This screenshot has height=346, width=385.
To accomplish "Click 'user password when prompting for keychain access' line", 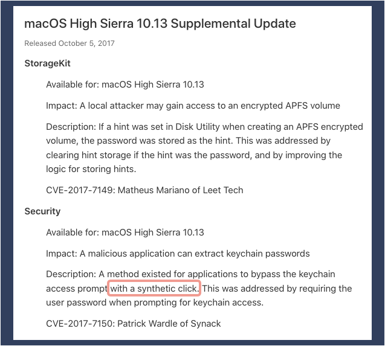I will 155,303.
